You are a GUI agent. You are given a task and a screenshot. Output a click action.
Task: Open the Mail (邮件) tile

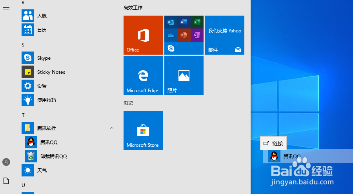(x=225, y=35)
